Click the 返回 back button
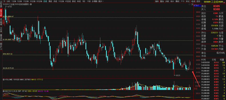Screen dimensions: 226x100 (x=198, y=1)
